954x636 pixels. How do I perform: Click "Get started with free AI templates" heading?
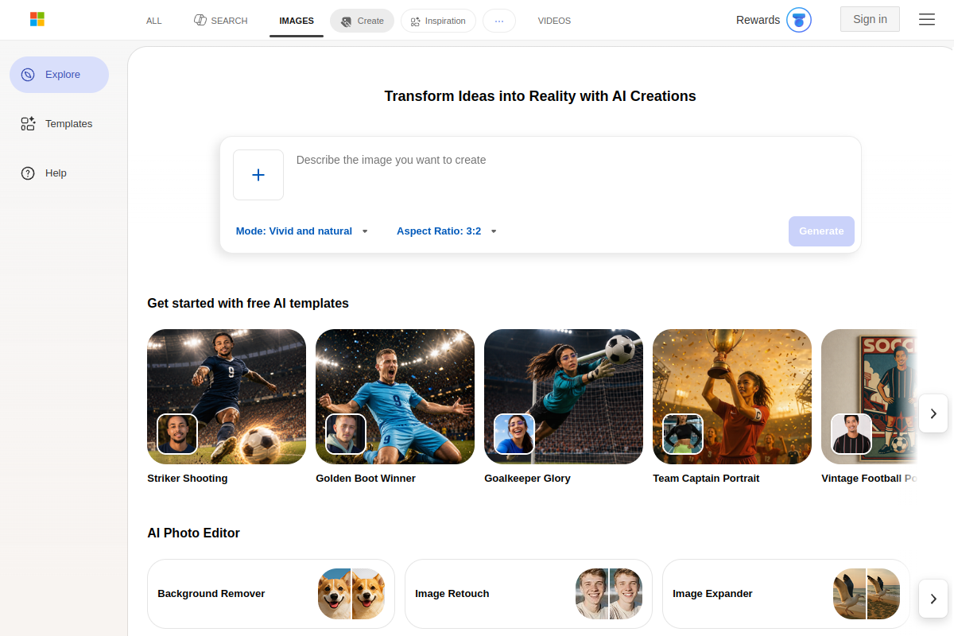point(248,304)
